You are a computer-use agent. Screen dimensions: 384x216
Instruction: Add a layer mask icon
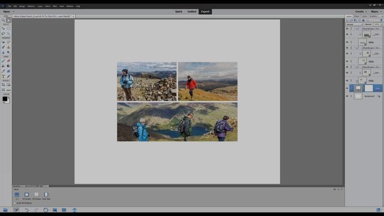tap(359, 20)
